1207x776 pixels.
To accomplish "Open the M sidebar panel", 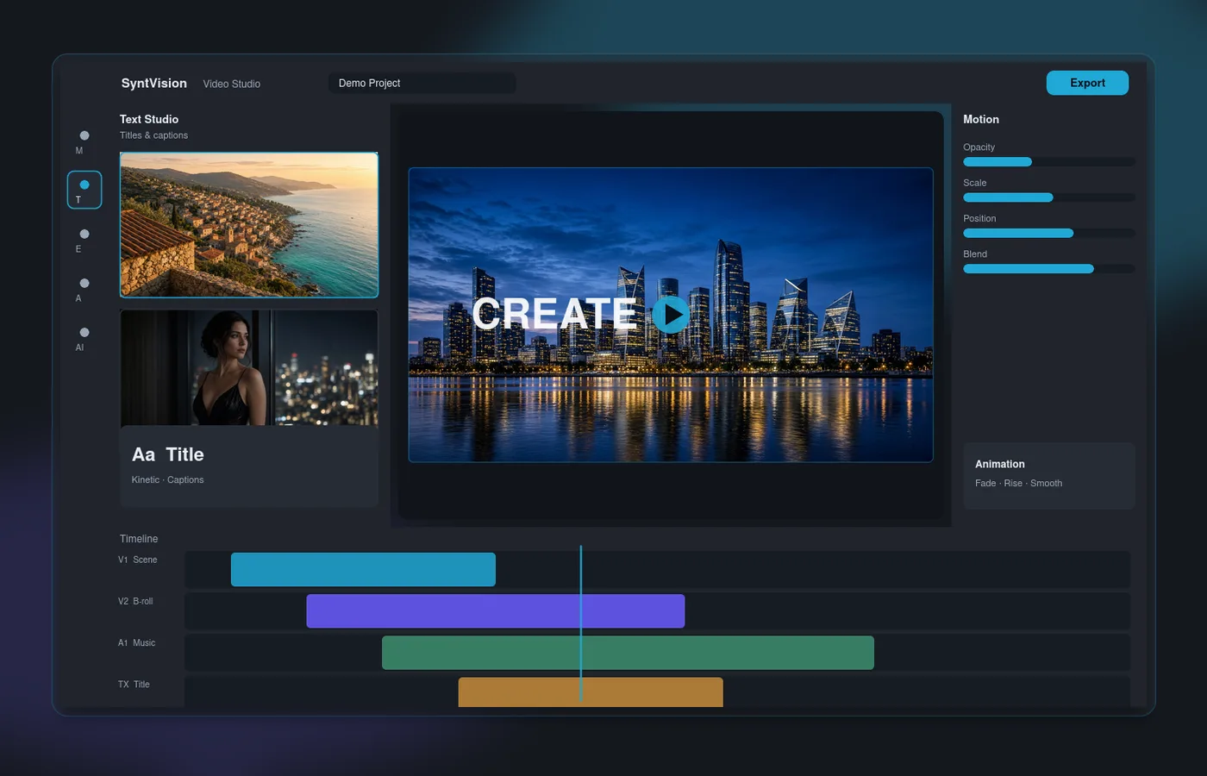I will pos(84,141).
